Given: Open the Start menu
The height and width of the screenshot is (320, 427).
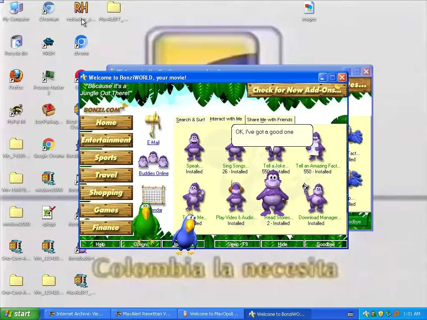Looking at the screenshot, I should [20, 314].
